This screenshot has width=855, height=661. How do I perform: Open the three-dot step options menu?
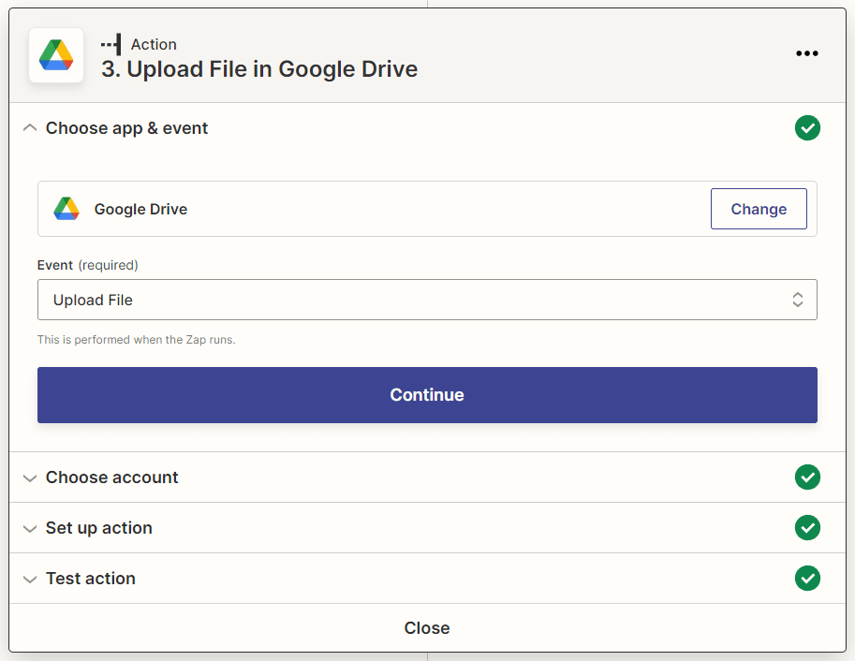click(x=806, y=53)
